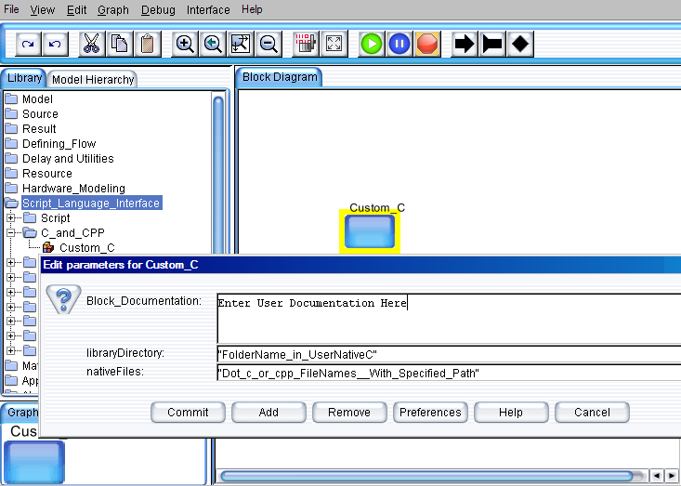Click the black right-arrow port icon

pos(465,44)
